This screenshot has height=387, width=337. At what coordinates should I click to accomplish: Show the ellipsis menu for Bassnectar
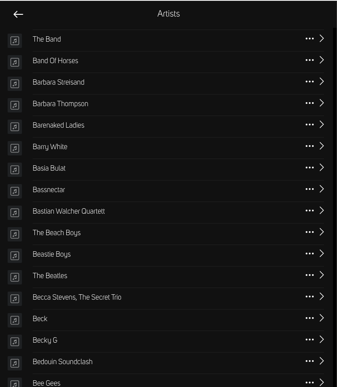pos(309,189)
